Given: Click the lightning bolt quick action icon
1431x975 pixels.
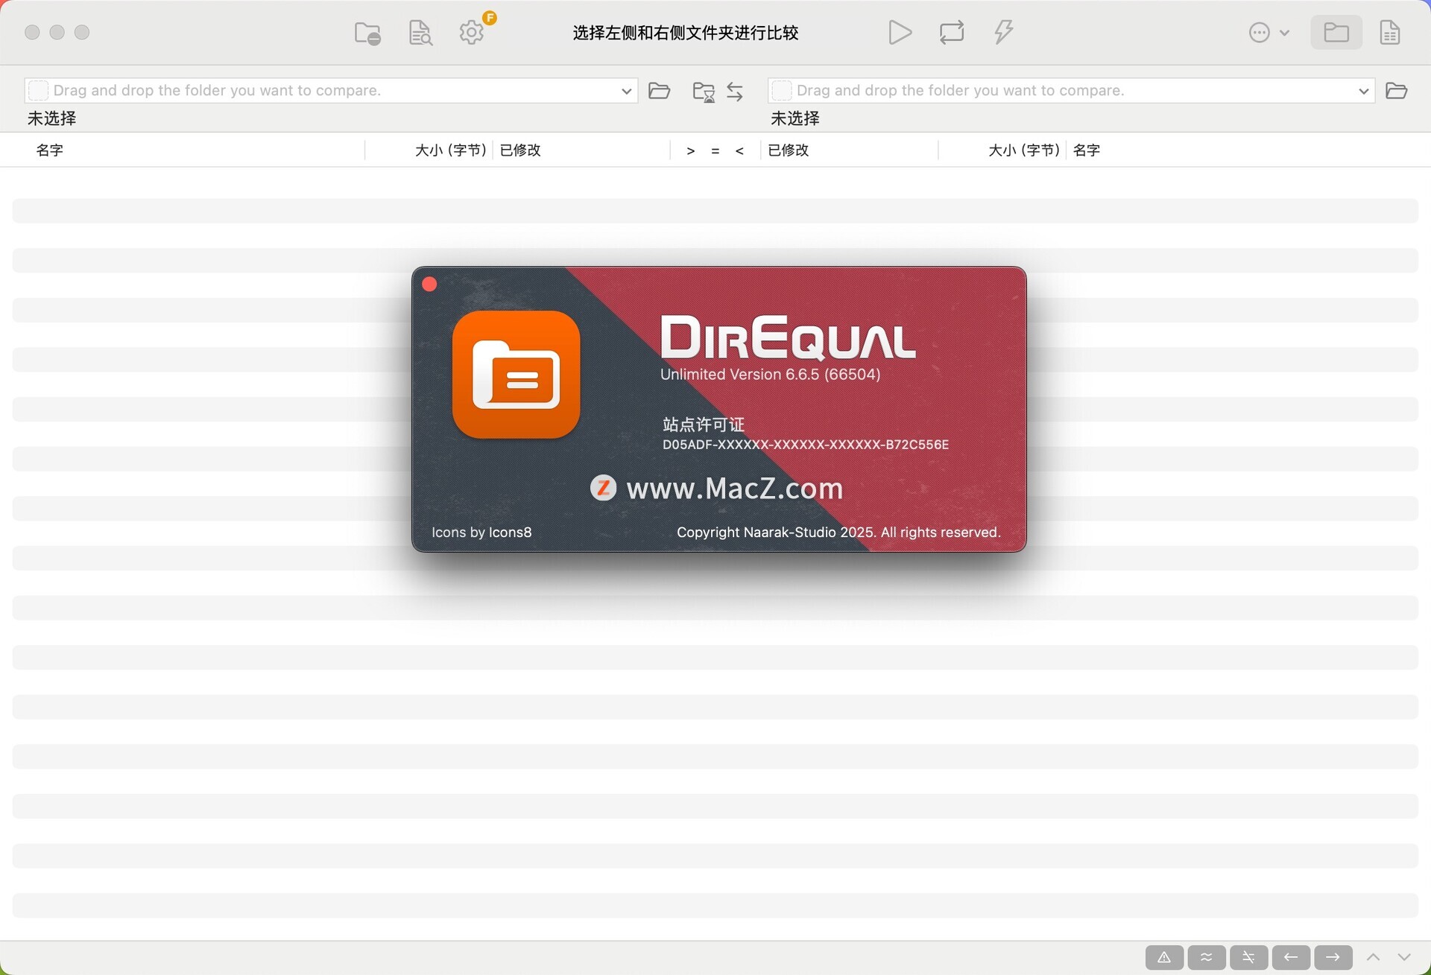Looking at the screenshot, I should 1004,32.
